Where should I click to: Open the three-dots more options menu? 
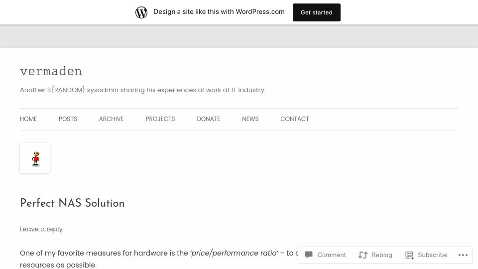pyautogui.click(x=463, y=255)
